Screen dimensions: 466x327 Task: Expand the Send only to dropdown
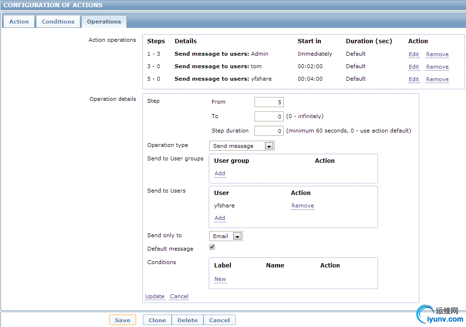point(226,236)
